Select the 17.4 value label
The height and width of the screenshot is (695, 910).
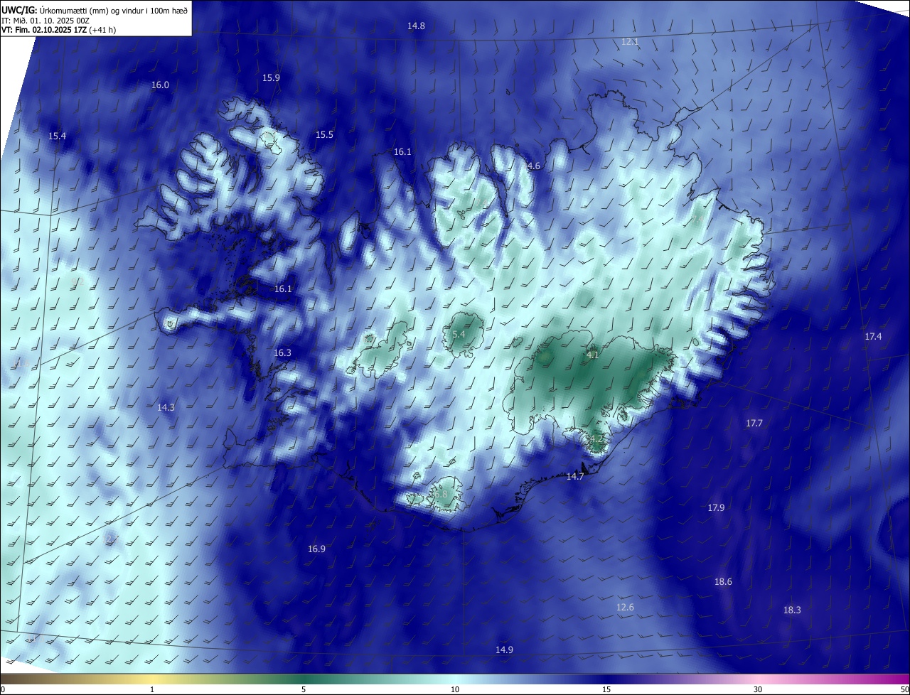(873, 336)
